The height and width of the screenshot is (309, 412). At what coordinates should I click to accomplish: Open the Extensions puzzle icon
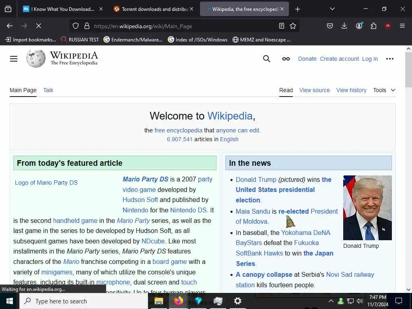pos(373,26)
